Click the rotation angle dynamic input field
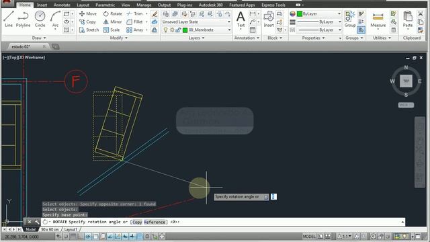Image resolution: width=430 pixels, height=242 pixels. pos(273,197)
